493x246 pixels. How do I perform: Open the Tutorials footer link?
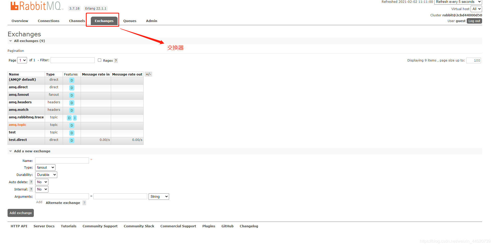click(x=69, y=226)
